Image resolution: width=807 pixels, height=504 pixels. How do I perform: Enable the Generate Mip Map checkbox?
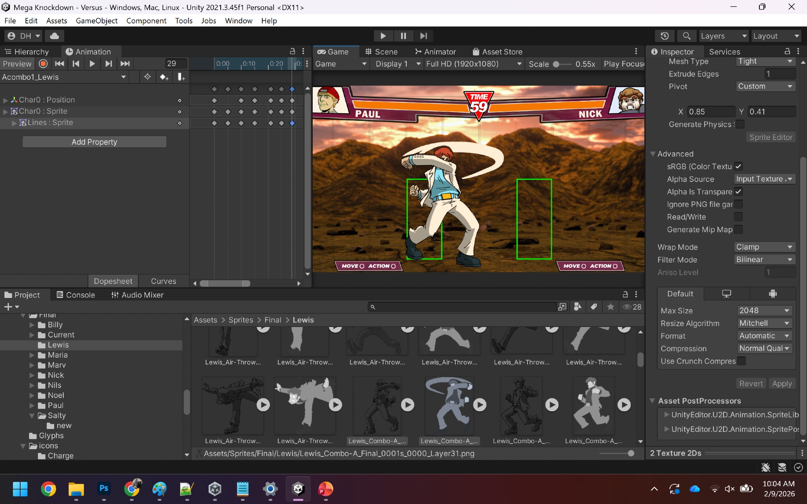(738, 229)
